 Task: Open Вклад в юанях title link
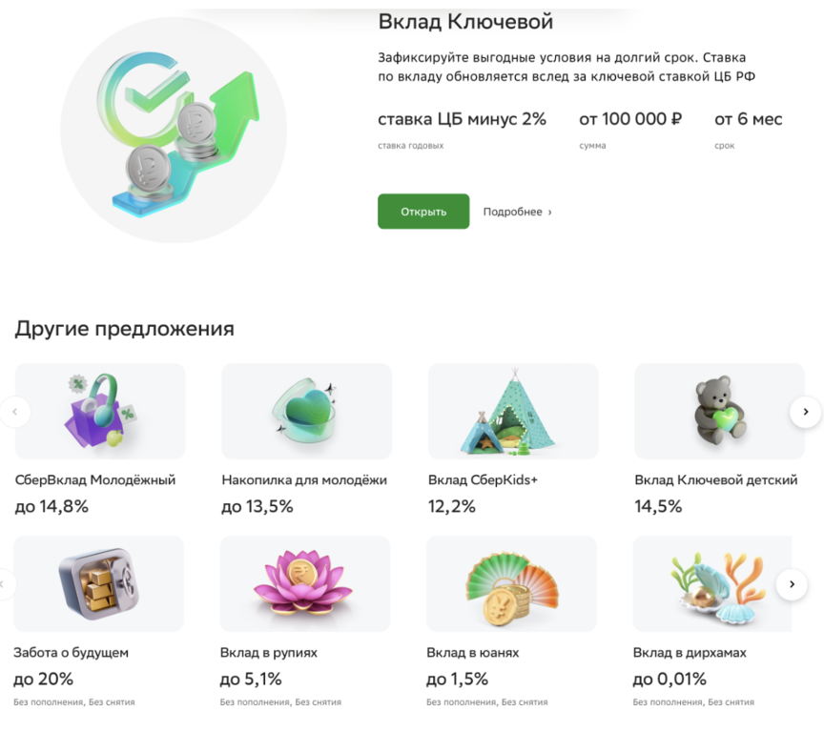[x=472, y=653]
